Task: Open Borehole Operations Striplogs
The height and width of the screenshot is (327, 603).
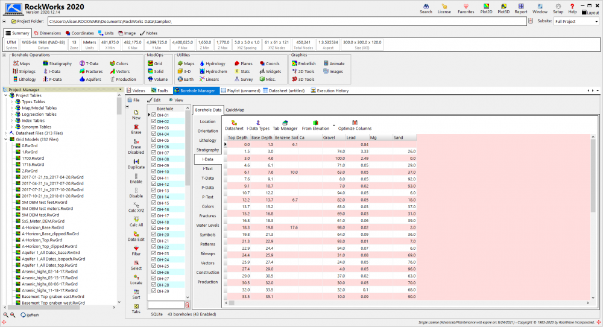Action: click(x=24, y=72)
